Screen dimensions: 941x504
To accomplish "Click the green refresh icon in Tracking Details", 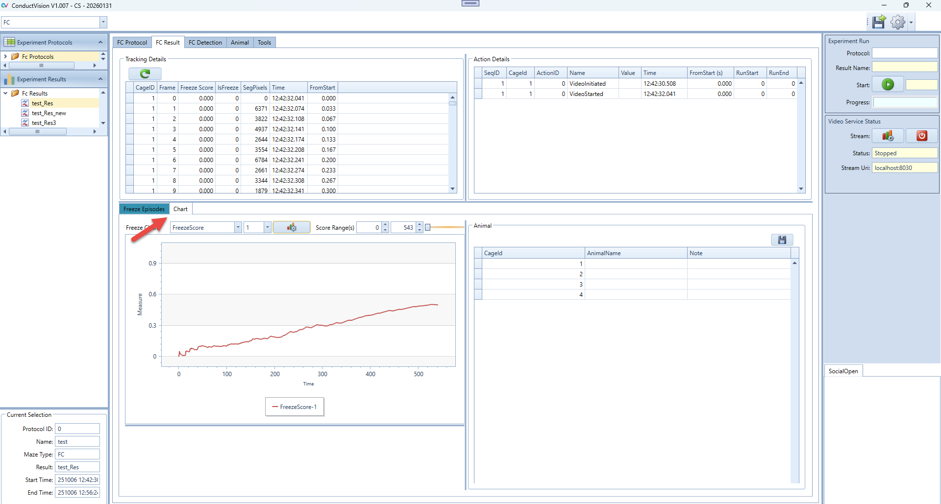I will [x=145, y=73].
